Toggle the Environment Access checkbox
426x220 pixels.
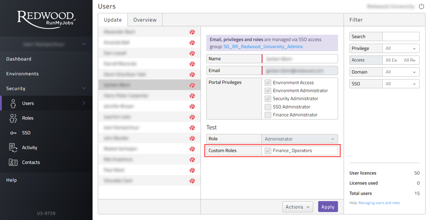268,83
